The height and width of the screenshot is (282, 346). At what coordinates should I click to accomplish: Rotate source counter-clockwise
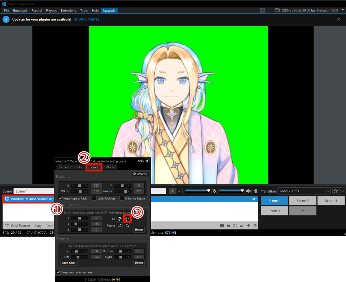(x=119, y=225)
